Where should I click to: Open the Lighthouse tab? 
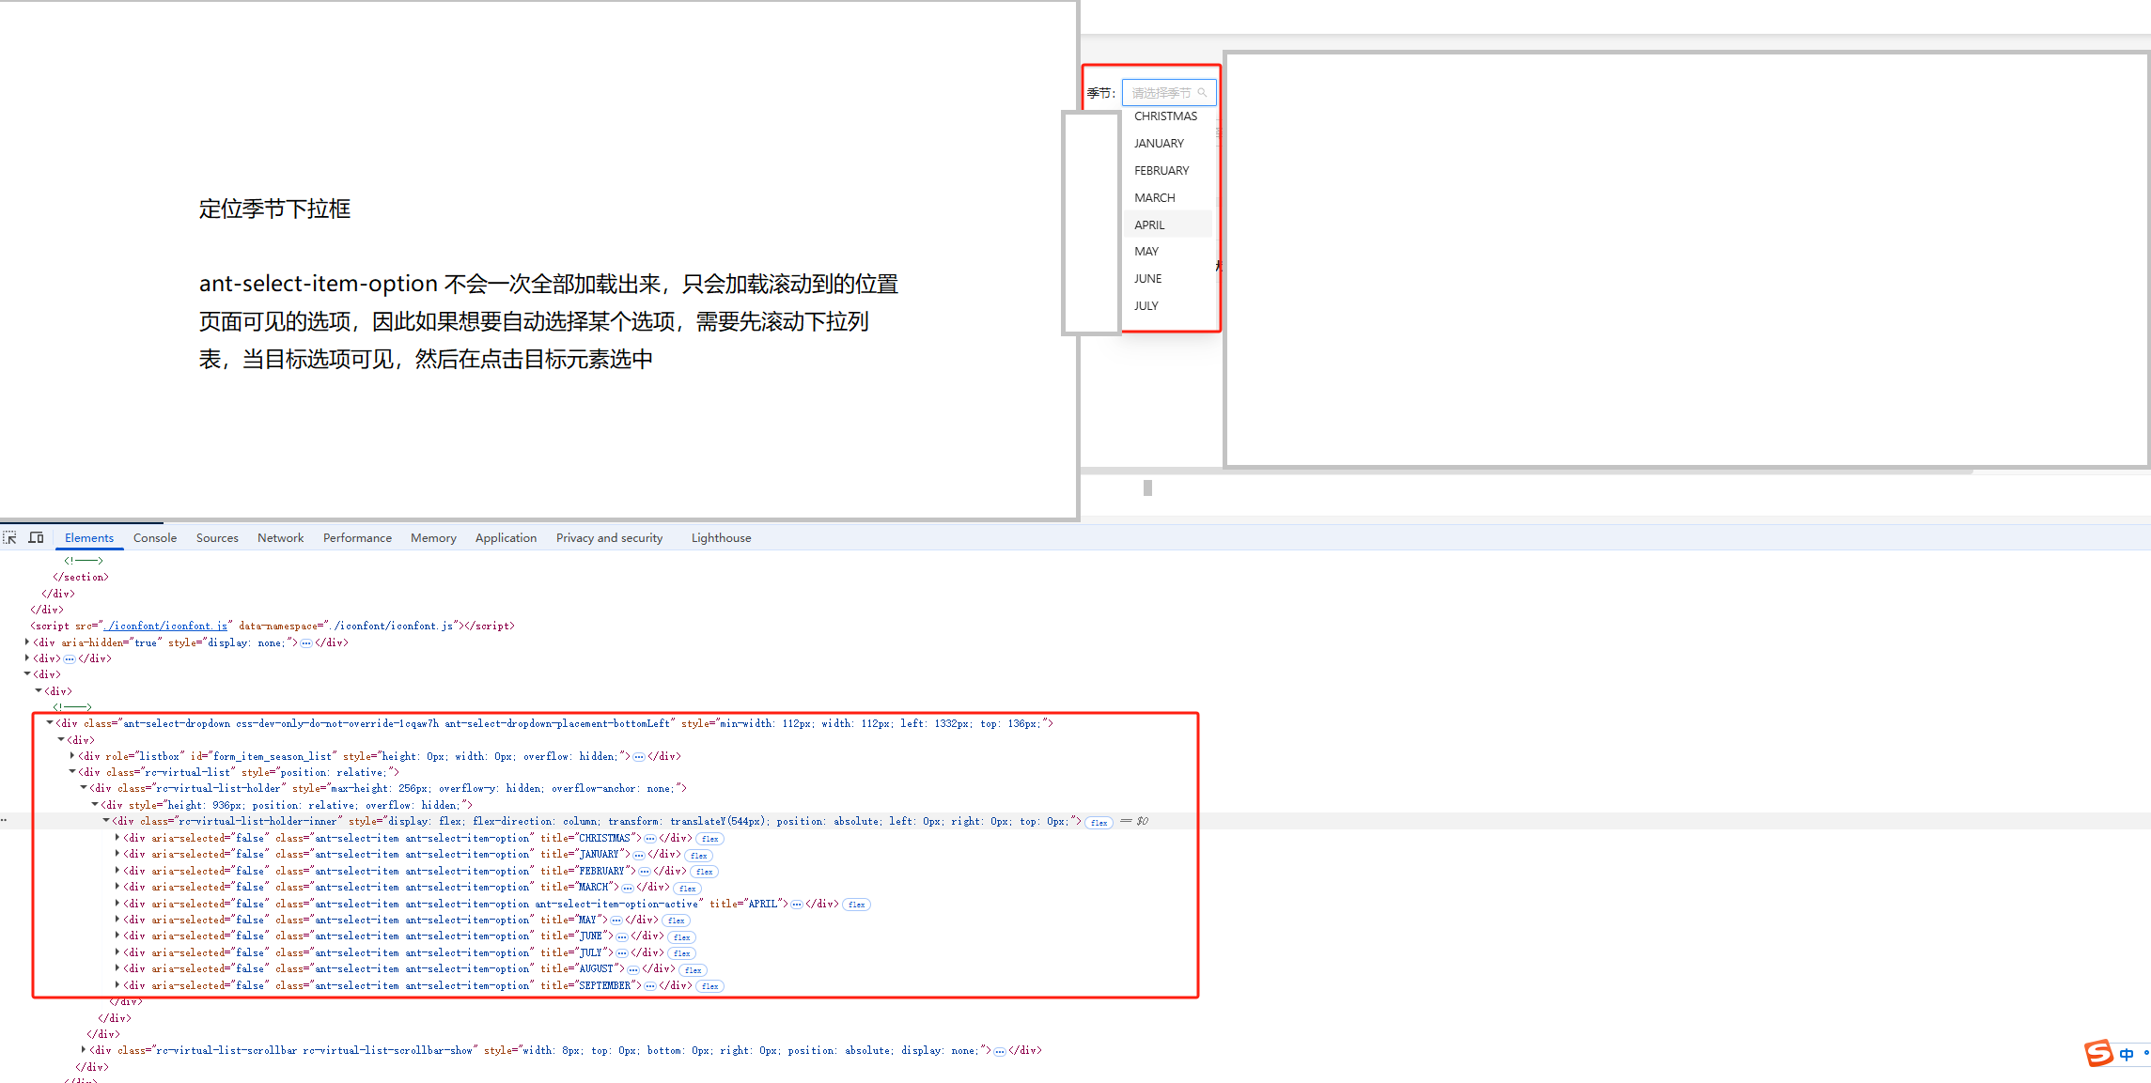(721, 538)
